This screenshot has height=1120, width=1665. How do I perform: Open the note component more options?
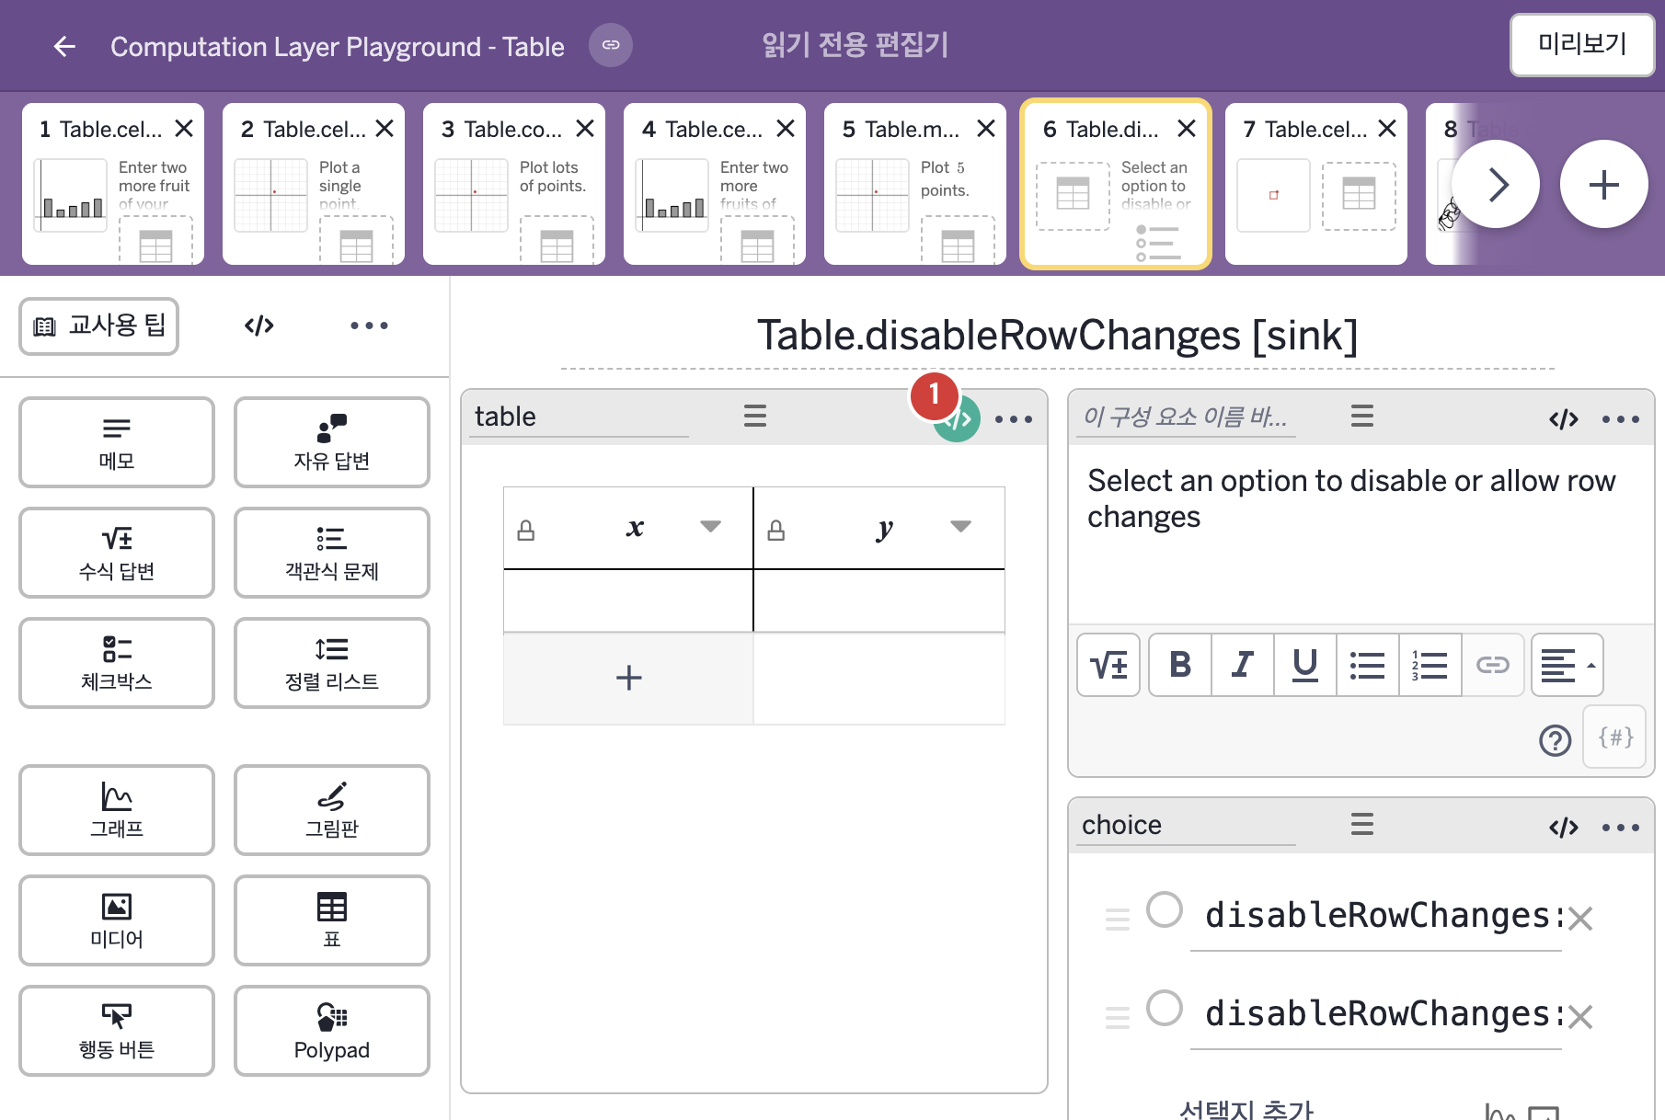pyautogui.click(x=1621, y=419)
